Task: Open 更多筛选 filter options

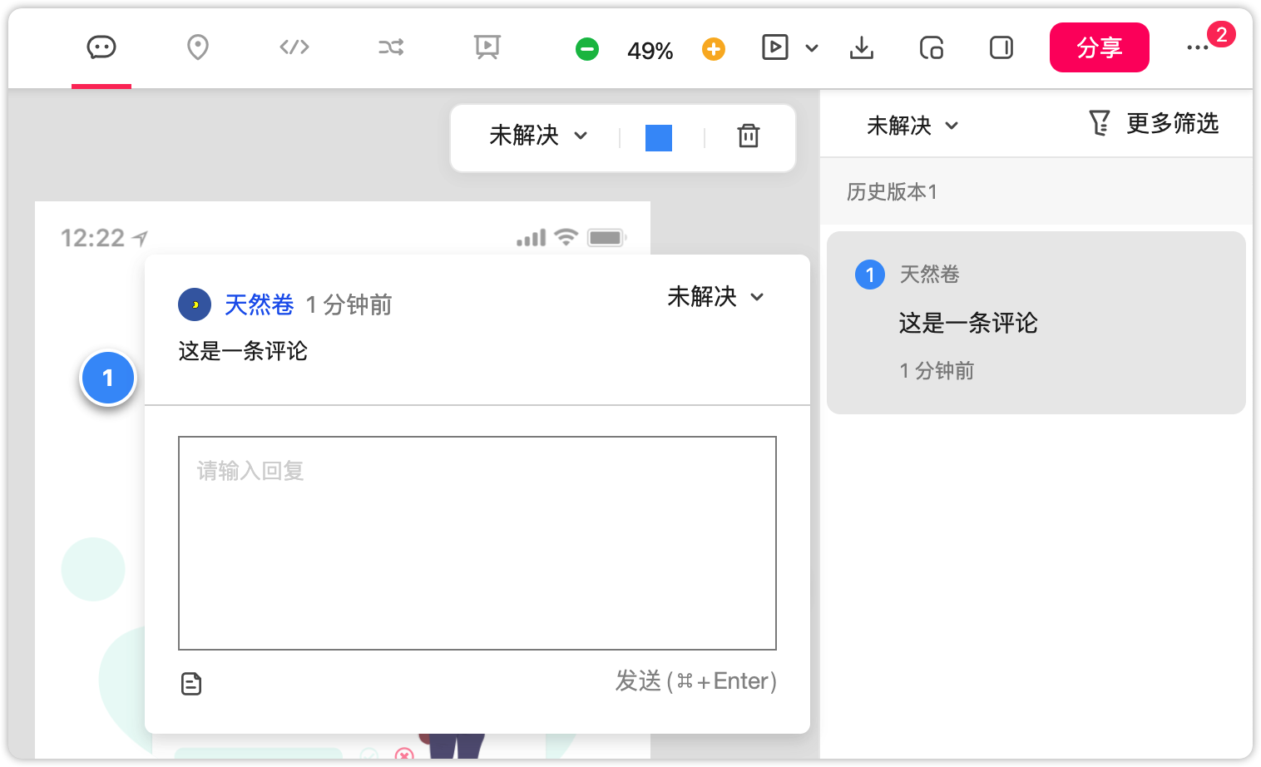Action: [1154, 124]
